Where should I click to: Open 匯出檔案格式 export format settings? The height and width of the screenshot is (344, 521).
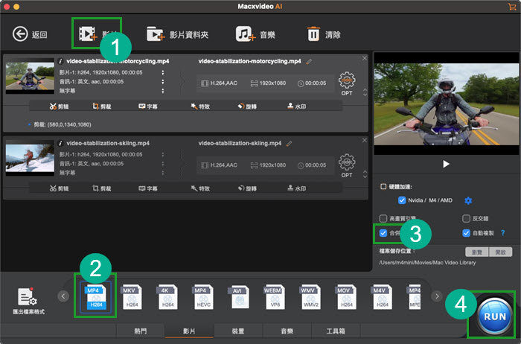(28, 301)
